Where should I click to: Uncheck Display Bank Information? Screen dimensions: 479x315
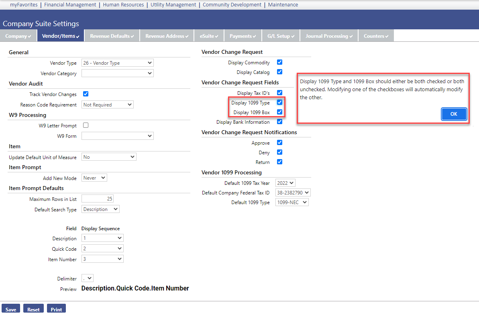click(280, 122)
